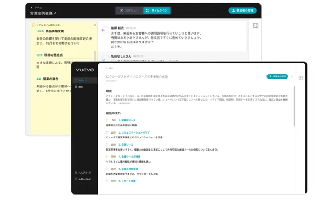Viewport: 329px width, 200px height.
Task: Click the panel icon right of 佐藤's message
Action: (256, 25)
